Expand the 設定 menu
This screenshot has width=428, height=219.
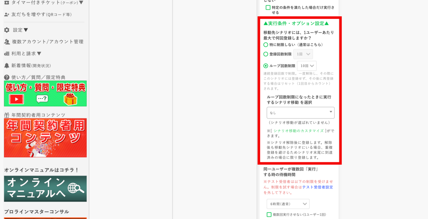click(x=21, y=30)
